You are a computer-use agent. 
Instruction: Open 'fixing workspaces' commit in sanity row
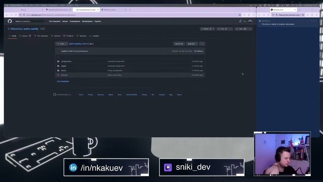[x=115, y=71]
